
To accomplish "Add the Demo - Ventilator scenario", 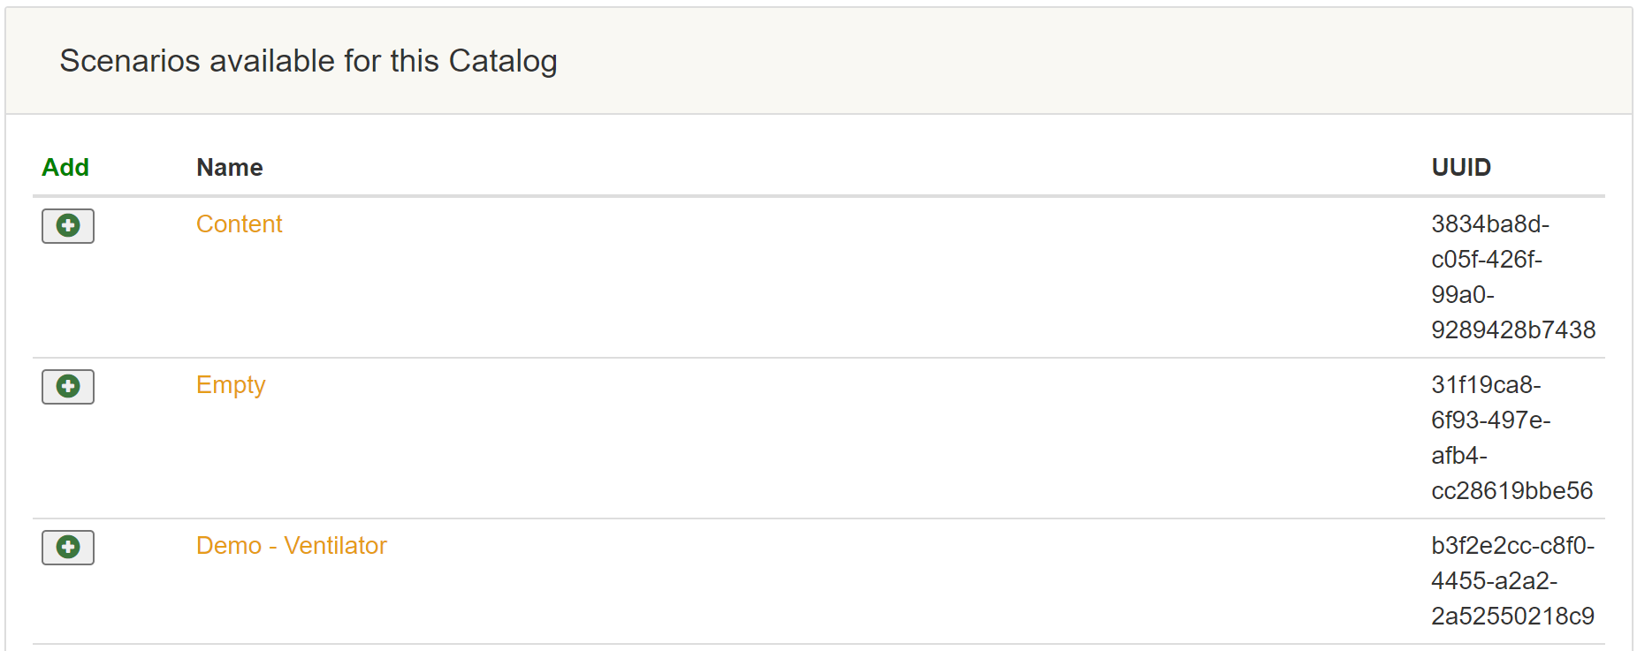I will tap(68, 548).
